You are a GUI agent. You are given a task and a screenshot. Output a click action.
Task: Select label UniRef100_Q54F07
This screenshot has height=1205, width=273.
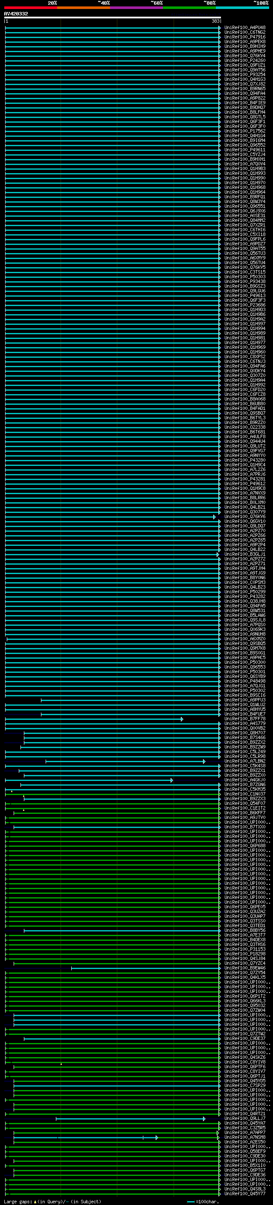[245, 804]
